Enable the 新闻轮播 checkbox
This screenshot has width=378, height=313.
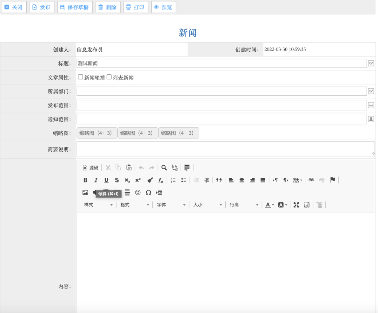[x=81, y=77]
